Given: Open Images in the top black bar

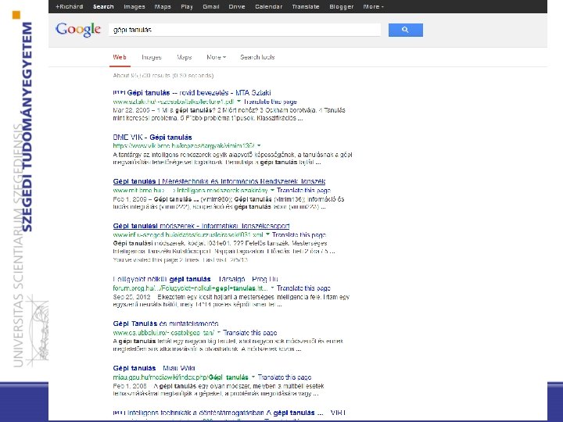Looking at the screenshot, I should coord(134,6).
